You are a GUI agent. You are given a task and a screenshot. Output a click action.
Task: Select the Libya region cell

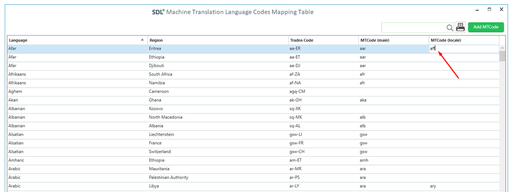click(218, 186)
